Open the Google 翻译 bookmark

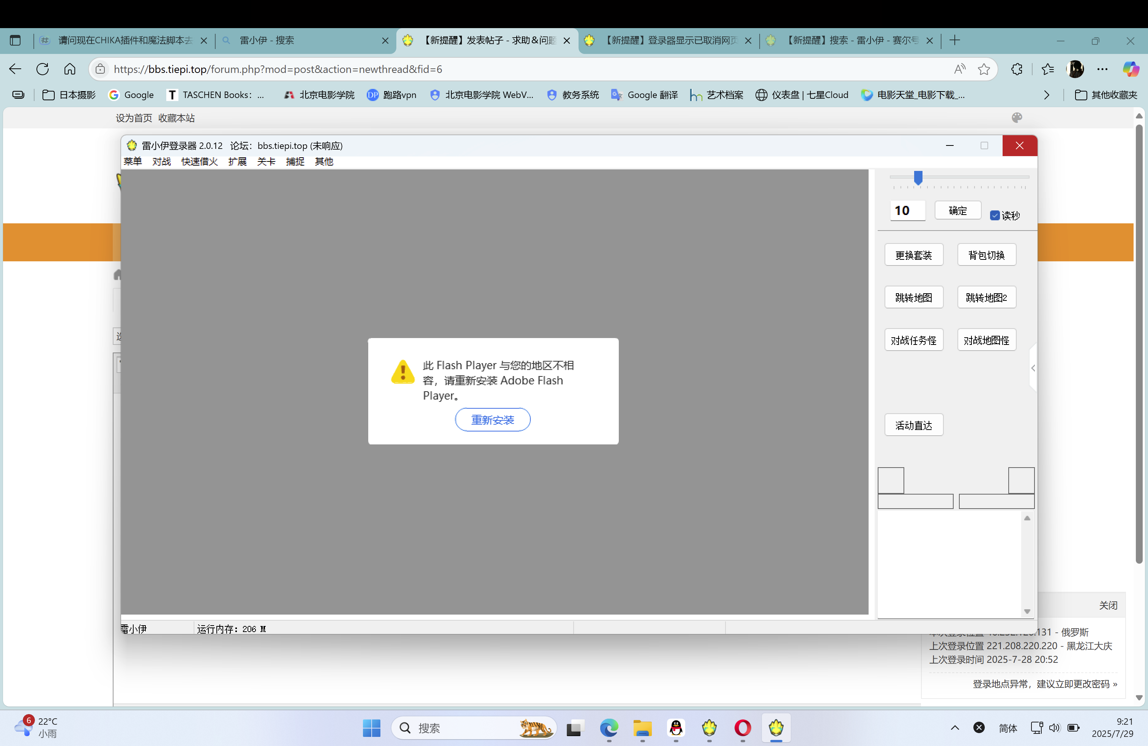(644, 95)
